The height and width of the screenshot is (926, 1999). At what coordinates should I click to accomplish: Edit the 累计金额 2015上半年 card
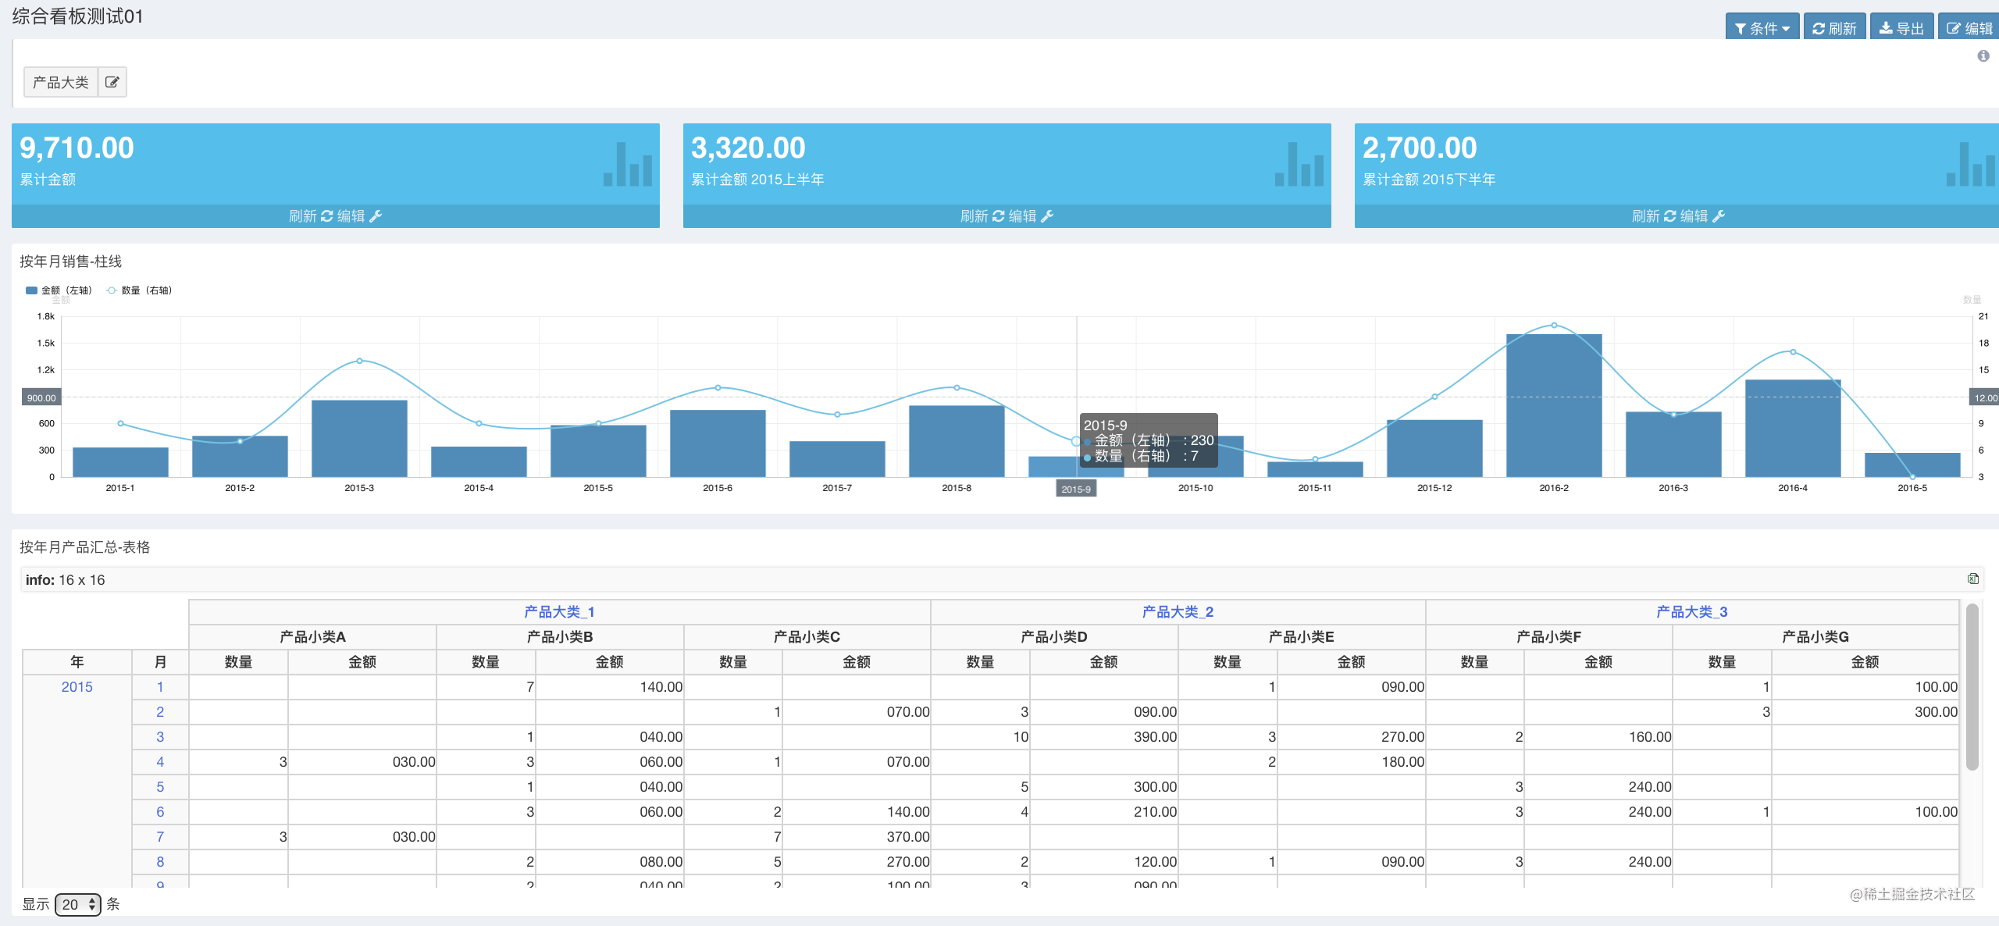tap(1032, 216)
